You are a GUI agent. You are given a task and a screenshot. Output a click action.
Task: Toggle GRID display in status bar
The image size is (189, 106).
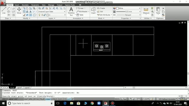tap(31, 99)
